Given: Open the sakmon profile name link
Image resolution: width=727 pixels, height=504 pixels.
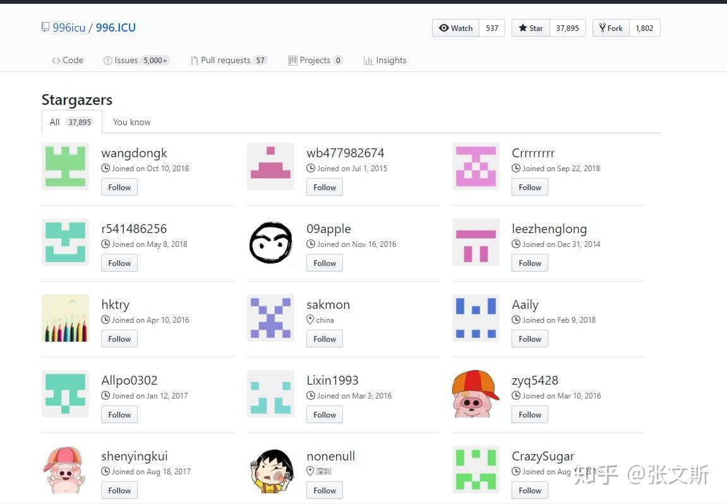Looking at the screenshot, I should (x=328, y=304).
